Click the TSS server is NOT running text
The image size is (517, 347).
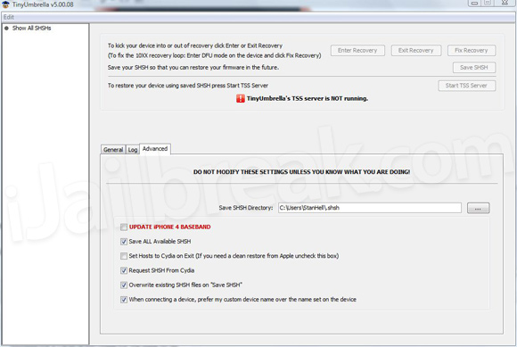308,99
